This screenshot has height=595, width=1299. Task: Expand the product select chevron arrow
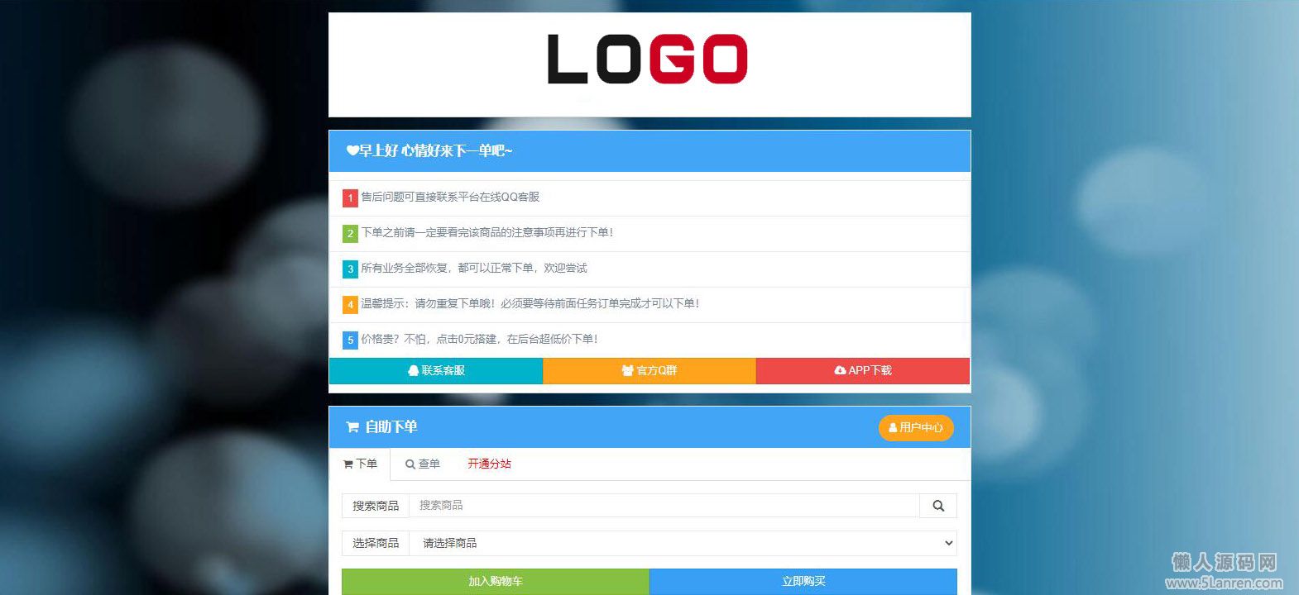tap(948, 543)
